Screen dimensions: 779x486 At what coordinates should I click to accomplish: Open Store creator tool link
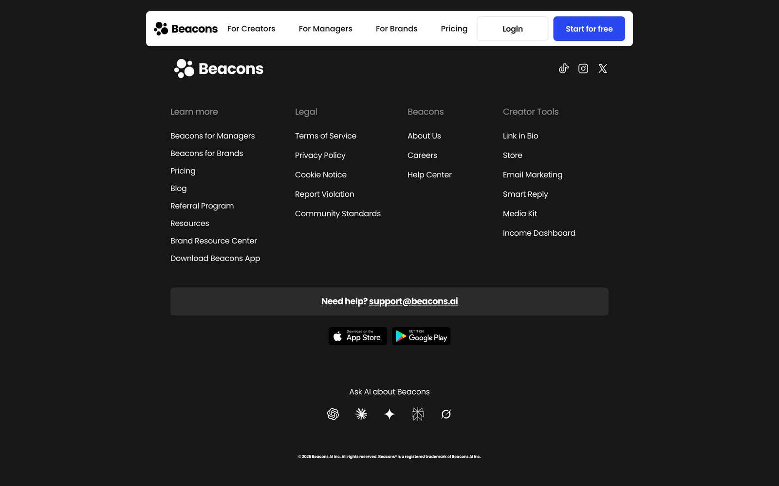tap(513, 155)
